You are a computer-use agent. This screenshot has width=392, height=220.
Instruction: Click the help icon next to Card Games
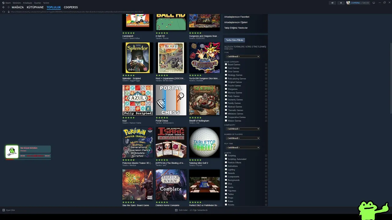point(266,68)
